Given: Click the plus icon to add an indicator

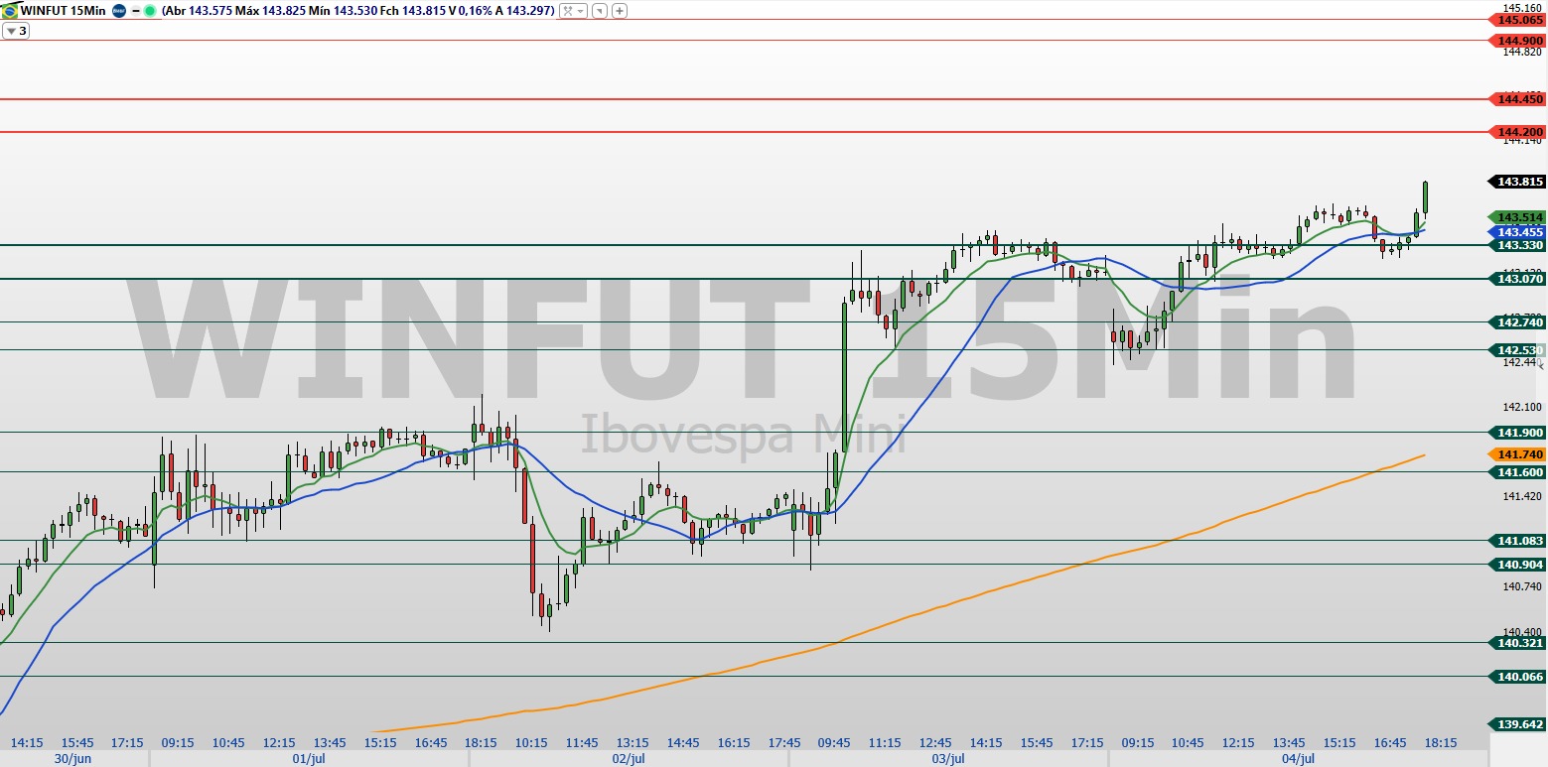Looking at the screenshot, I should (x=620, y=12).
